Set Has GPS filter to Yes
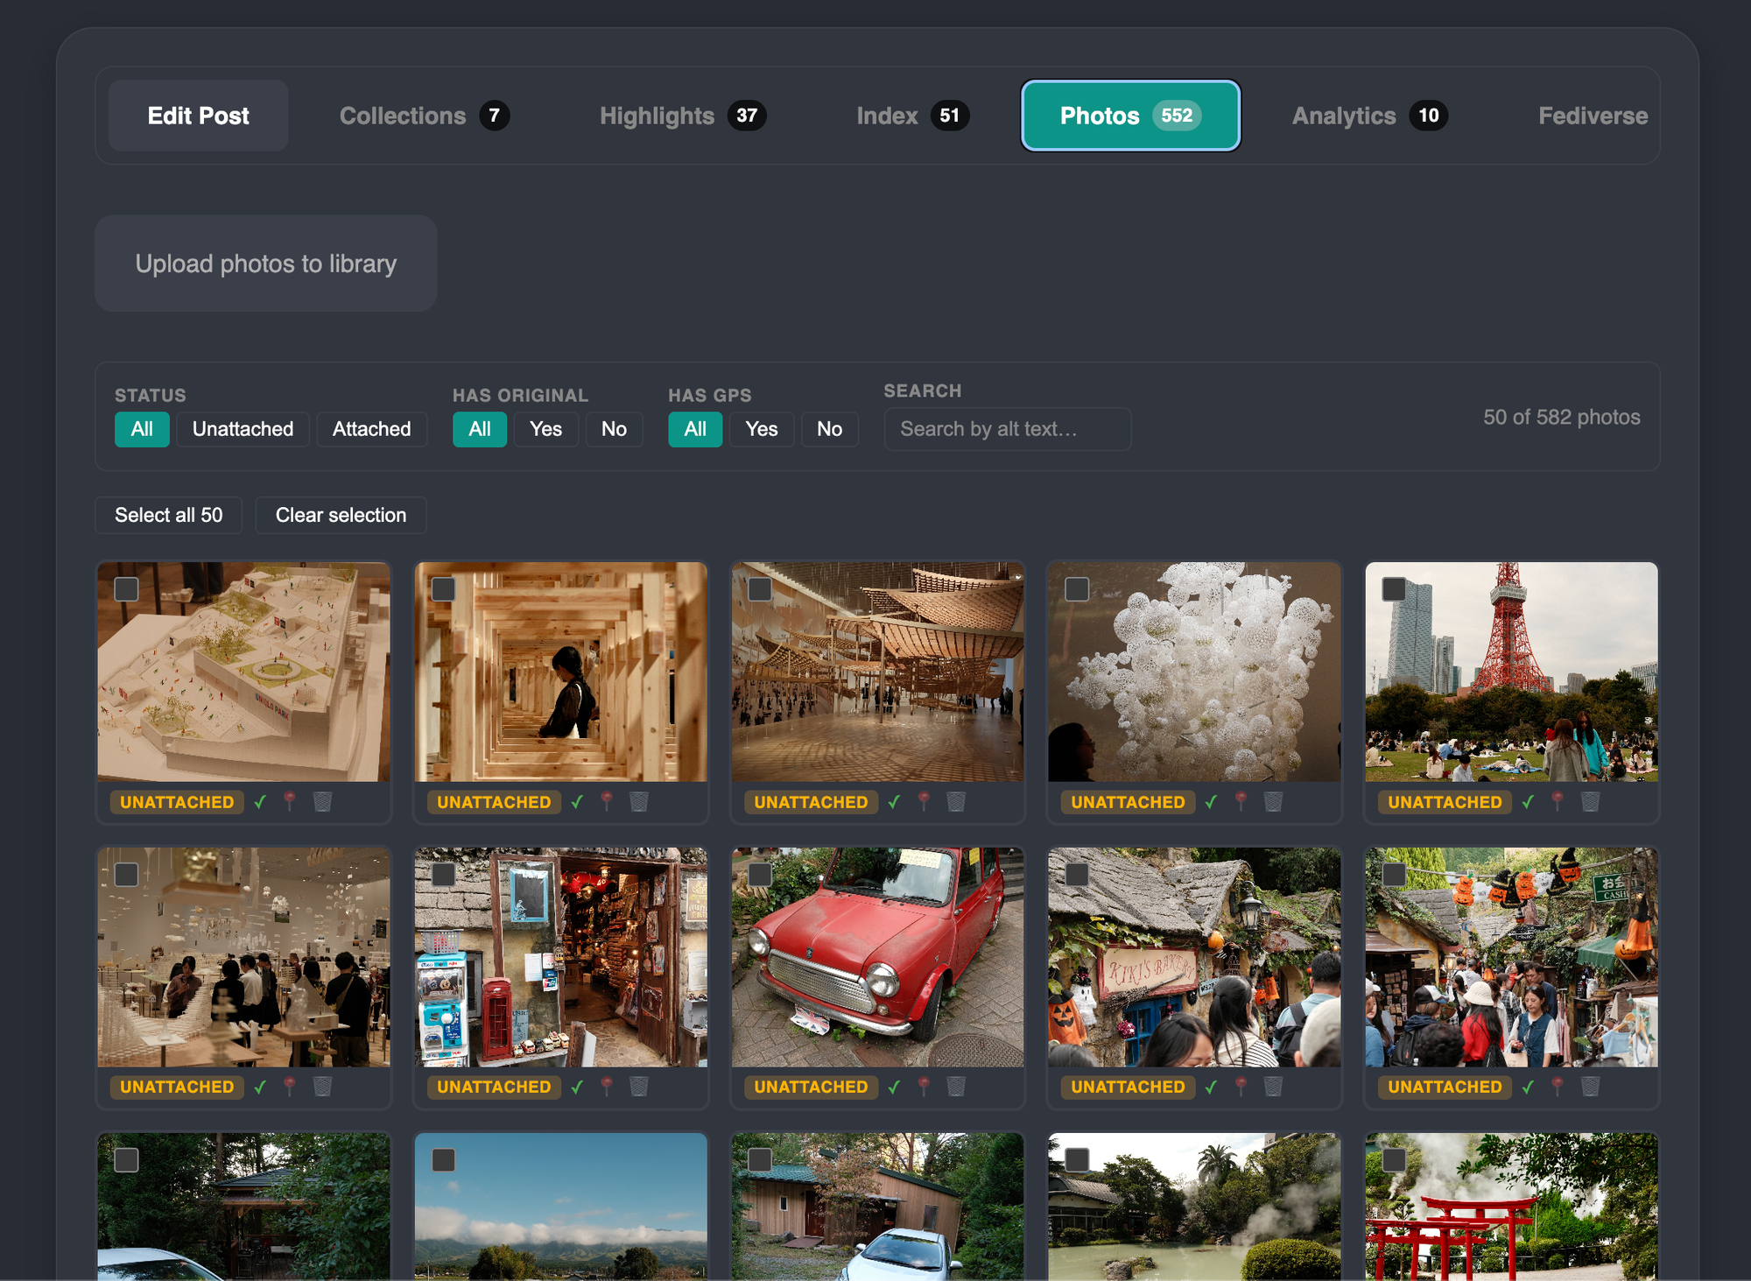1751x1281 pixels. [x=761, y=429]
